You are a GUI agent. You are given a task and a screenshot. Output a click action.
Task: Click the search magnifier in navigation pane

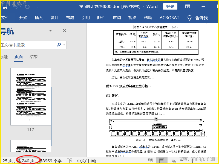click(59, 45)
